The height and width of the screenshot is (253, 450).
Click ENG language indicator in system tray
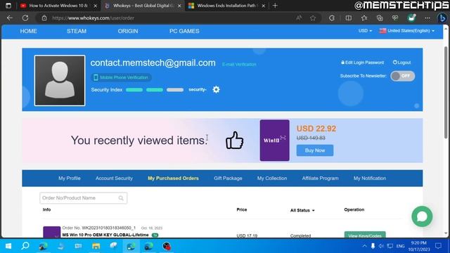[x=400, y=246]
